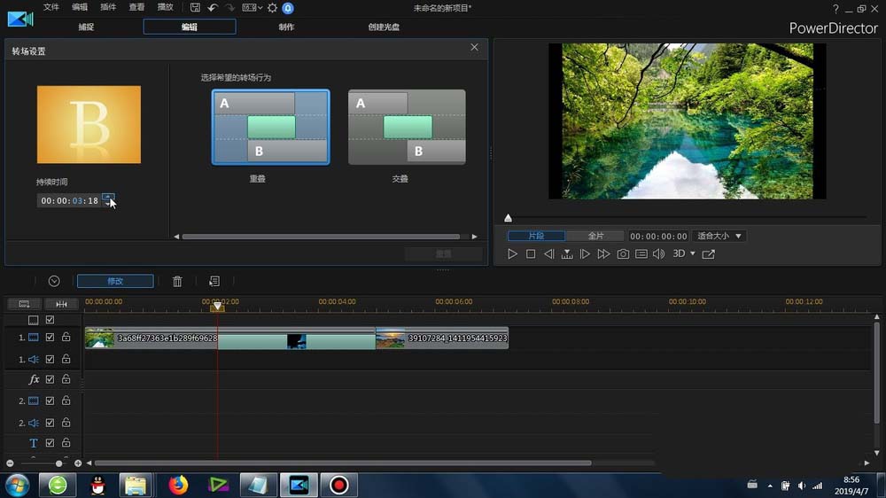Toggle the fx effect track checkbox

click(50, 379)
